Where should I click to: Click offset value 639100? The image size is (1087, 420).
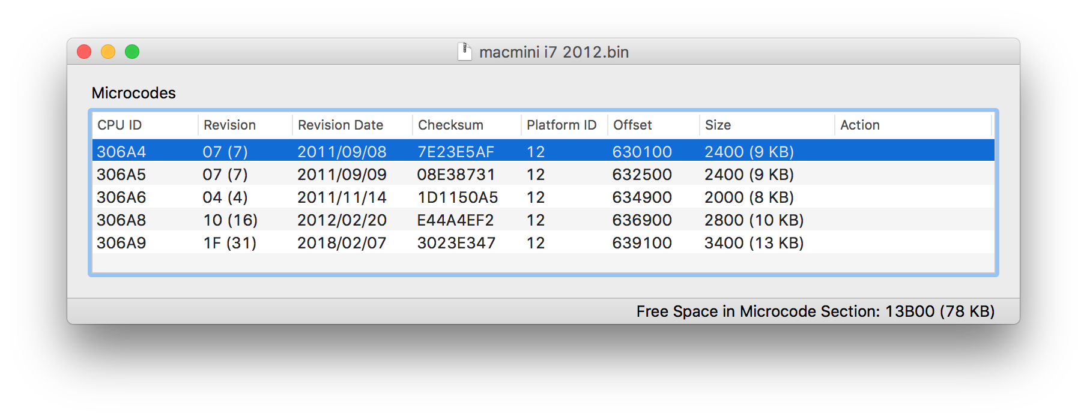tap(642, 243)
